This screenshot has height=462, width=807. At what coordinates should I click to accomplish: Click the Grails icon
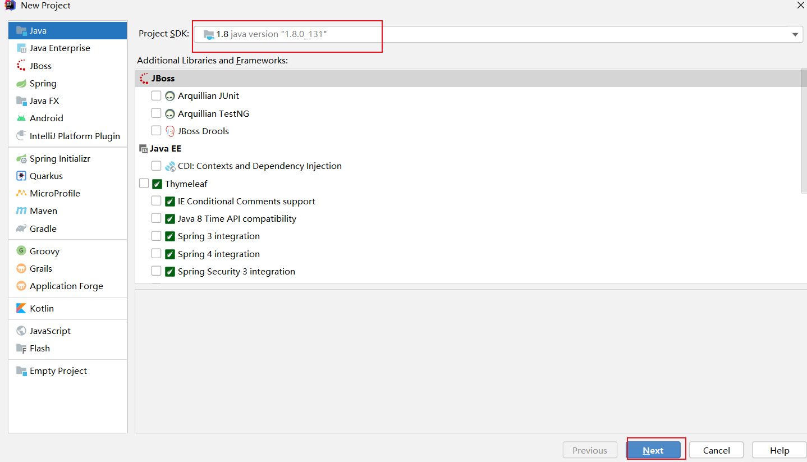click(x=21, y=268)
